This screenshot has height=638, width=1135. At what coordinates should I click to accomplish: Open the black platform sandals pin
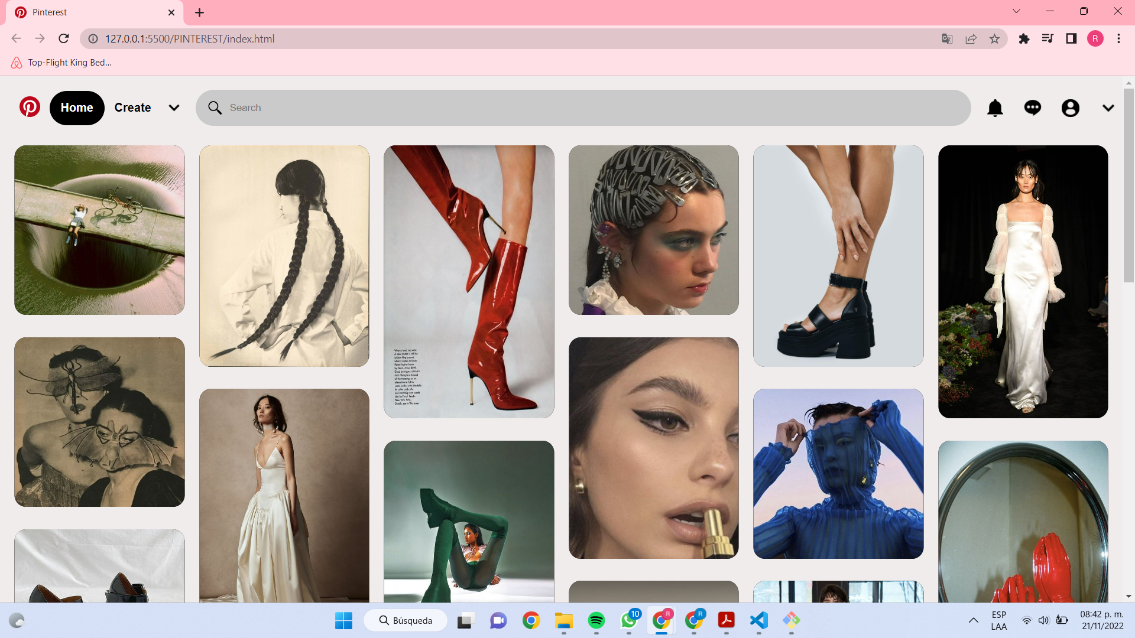tap(838, 256)
